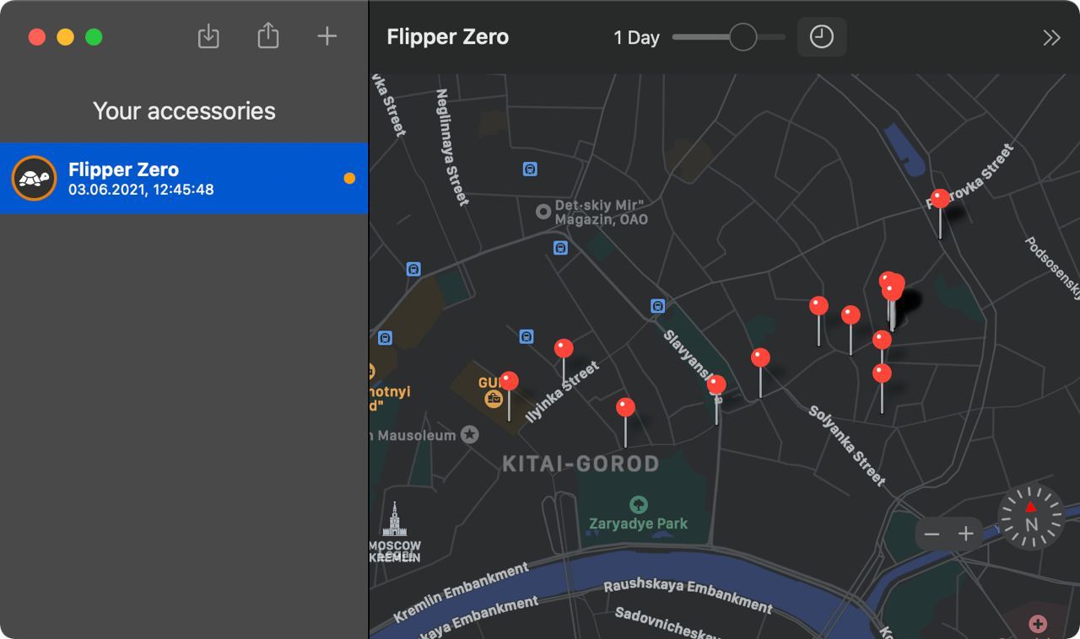Zoom out the map with minus button

pyautogui.click(x=931, y=534)
